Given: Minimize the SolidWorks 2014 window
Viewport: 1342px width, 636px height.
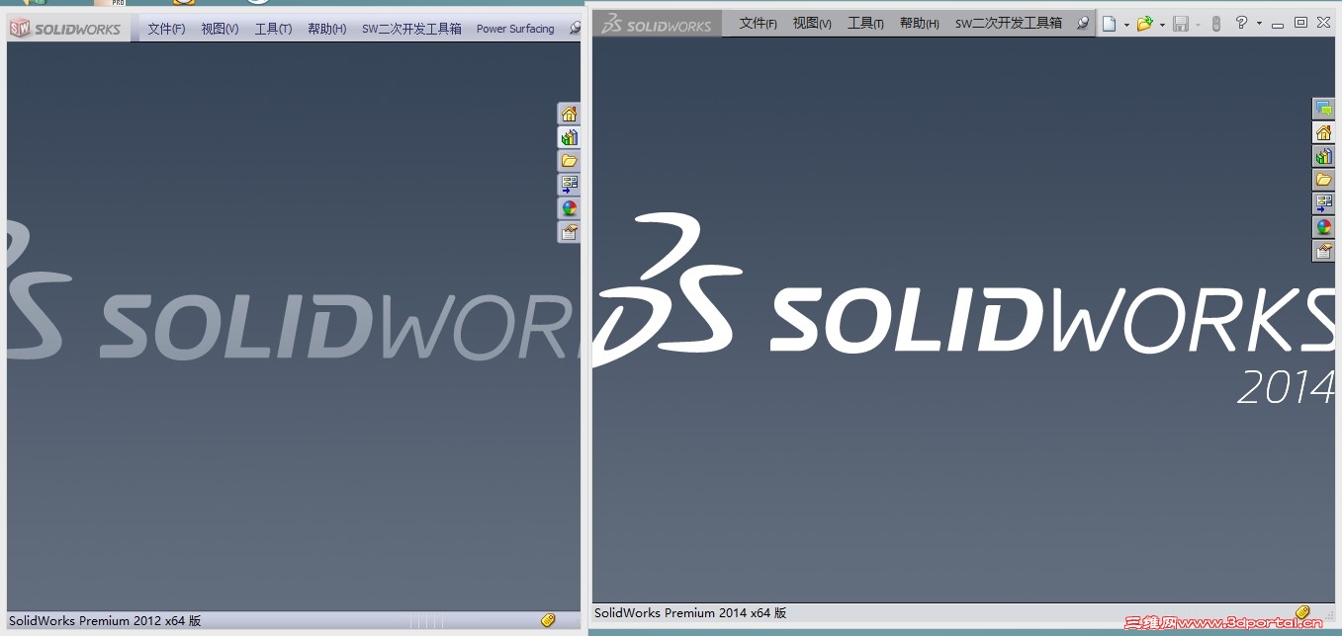Looking at the screenshot, I should pyautogui.click(x=1278, y=24).
